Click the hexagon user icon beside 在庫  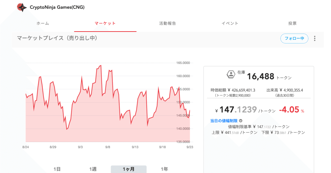[x=231, y=75]
